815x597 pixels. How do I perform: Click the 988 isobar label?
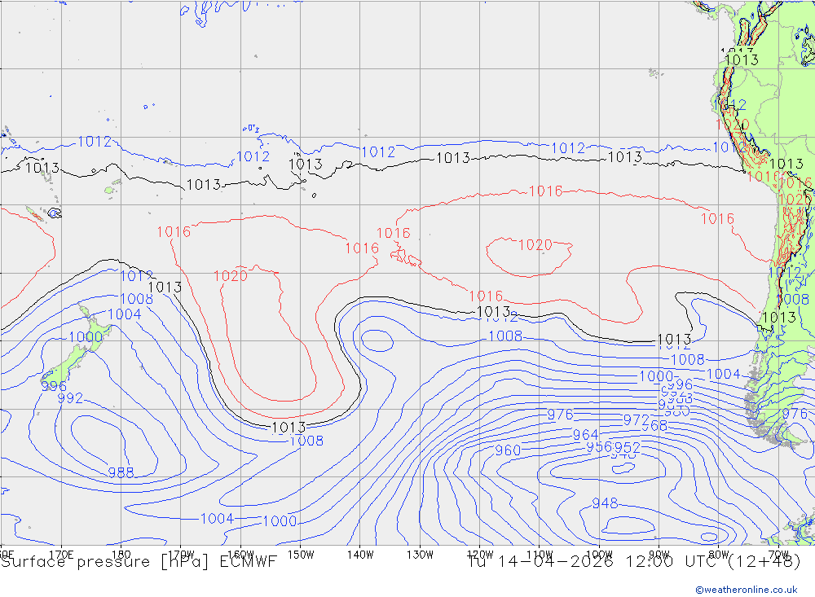tap(121, 472)
